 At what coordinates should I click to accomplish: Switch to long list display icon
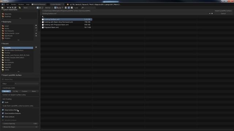tap(40, 8)
